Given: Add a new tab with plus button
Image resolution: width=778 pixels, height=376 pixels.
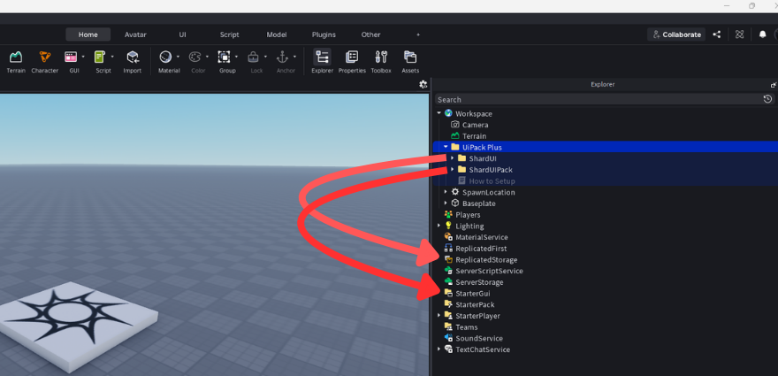Looking at the screenshot, I should point(418,35).
